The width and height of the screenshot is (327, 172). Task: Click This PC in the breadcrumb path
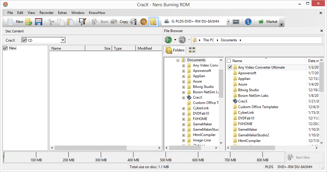click(209, 40)
